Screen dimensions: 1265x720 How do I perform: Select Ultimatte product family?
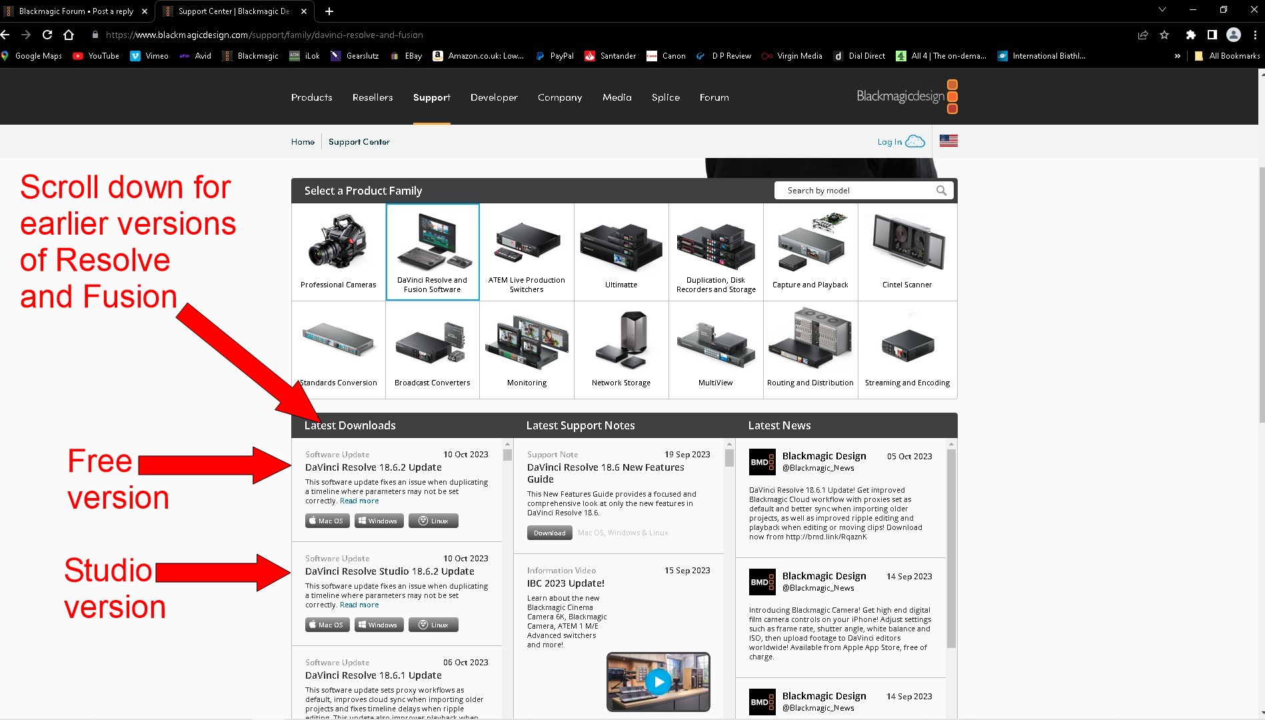click(621, 252)
